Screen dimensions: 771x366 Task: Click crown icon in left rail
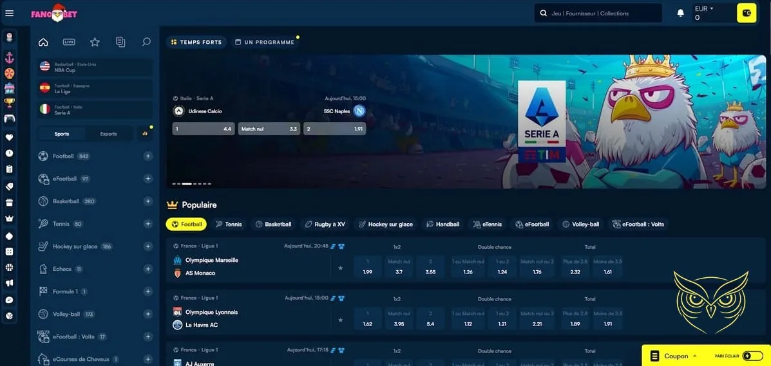point(10,219)
